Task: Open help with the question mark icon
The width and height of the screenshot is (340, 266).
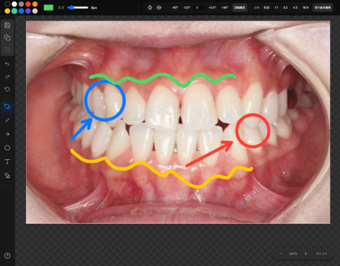Action: point(7,256)
